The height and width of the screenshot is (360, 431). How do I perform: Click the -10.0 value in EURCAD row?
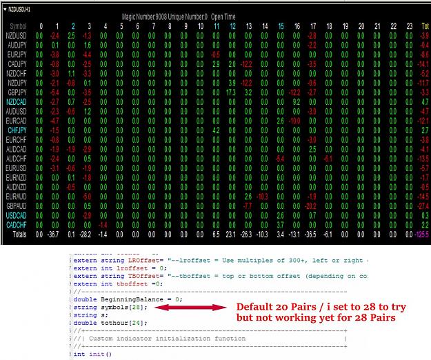294,121
